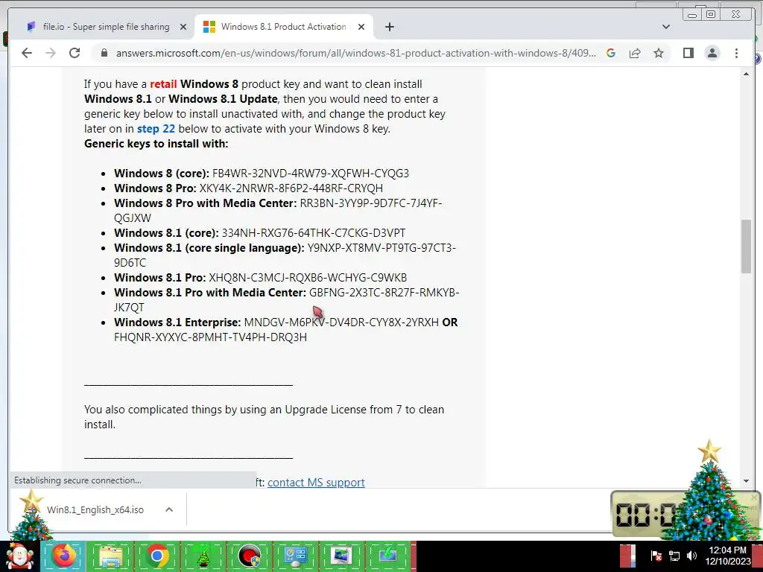The height and width of the screenshot is (572, 763).
Task: Go back to the previous page
Action: point(27,53)
